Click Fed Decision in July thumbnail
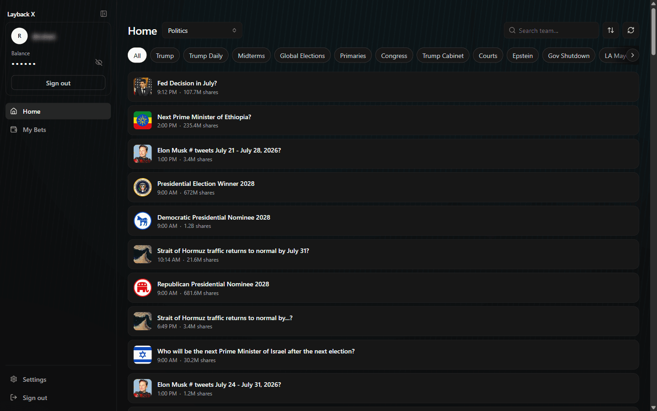The height and width of the screenshot is (411, 657). [142, 87]
